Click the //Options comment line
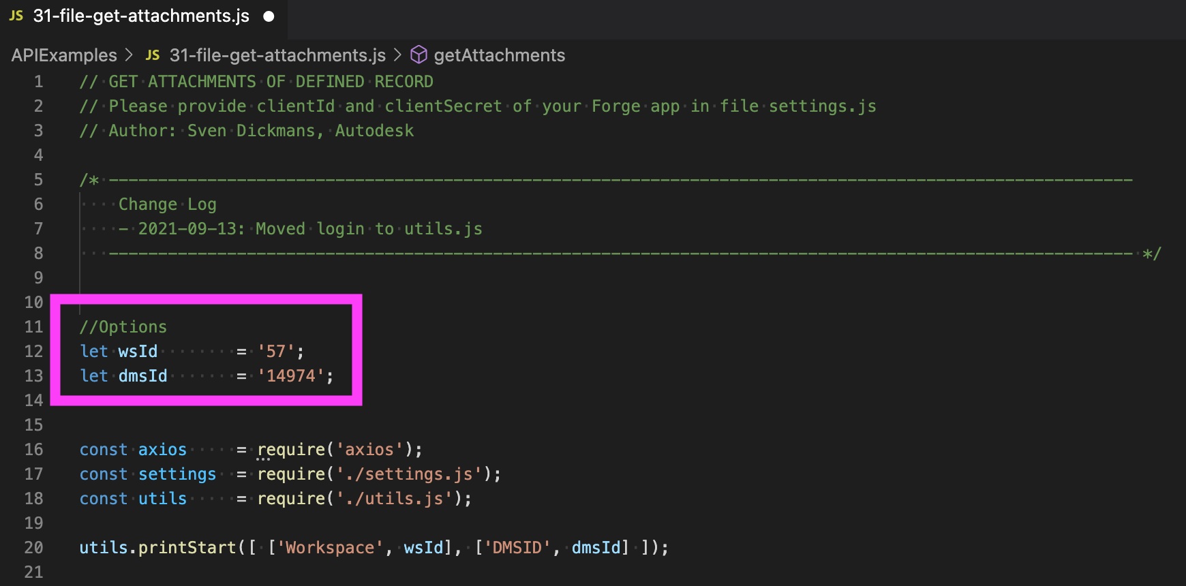 coord(123,327)
